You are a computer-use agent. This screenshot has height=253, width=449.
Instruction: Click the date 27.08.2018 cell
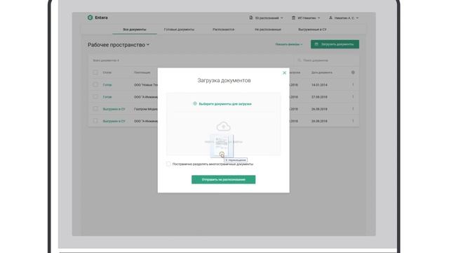point(319,97)
